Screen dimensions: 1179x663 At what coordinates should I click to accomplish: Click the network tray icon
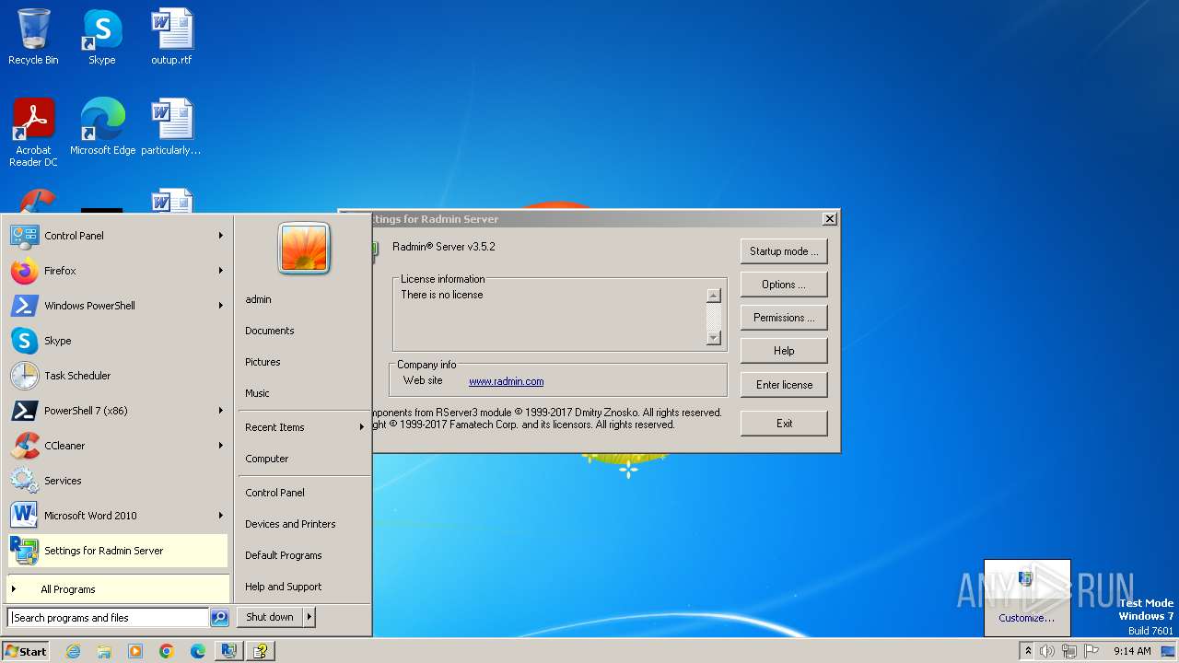[1068, 651]
